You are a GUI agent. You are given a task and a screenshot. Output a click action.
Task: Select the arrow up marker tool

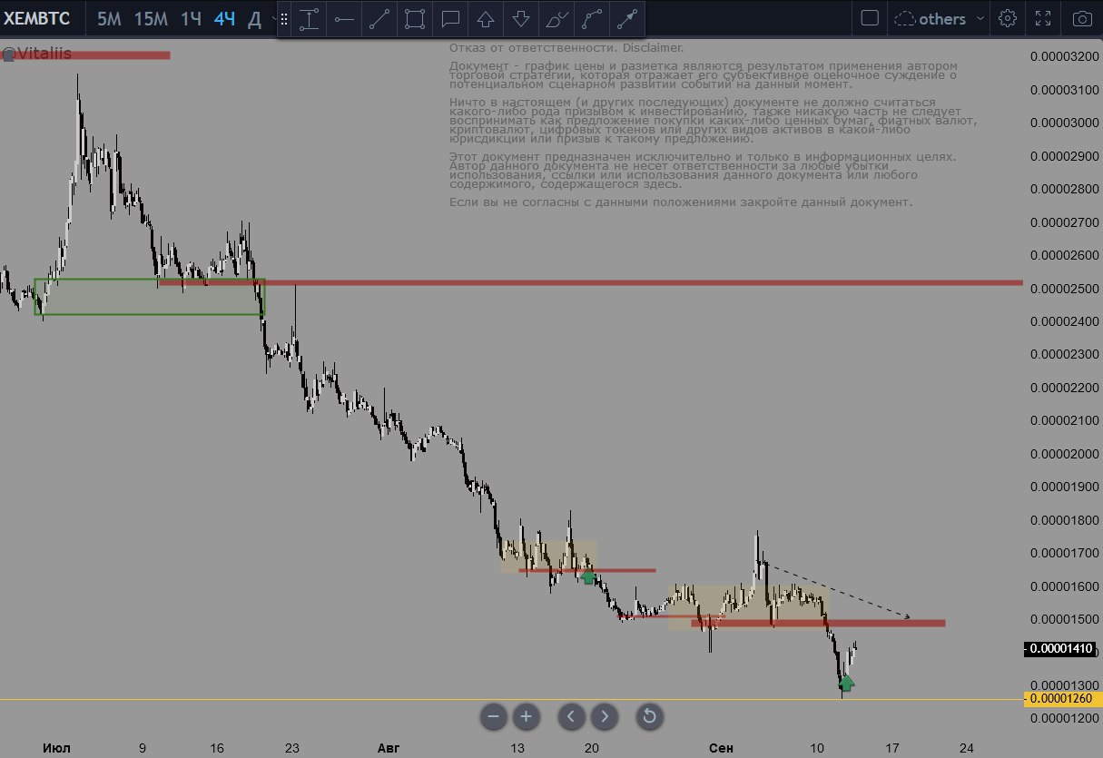(486, 18)
